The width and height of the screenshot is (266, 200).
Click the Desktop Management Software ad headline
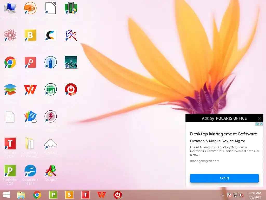[224, 134]
